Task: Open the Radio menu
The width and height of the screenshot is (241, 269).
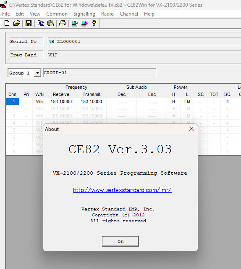Action: (x=107, y=14)
